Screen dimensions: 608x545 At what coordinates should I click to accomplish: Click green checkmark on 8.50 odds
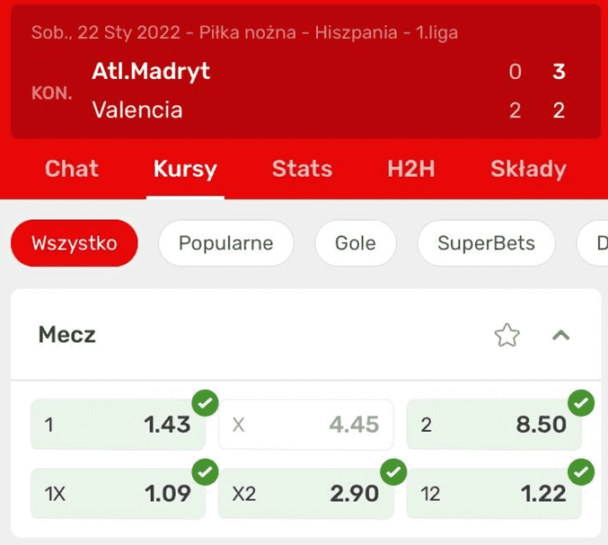(x=581, y=403)
